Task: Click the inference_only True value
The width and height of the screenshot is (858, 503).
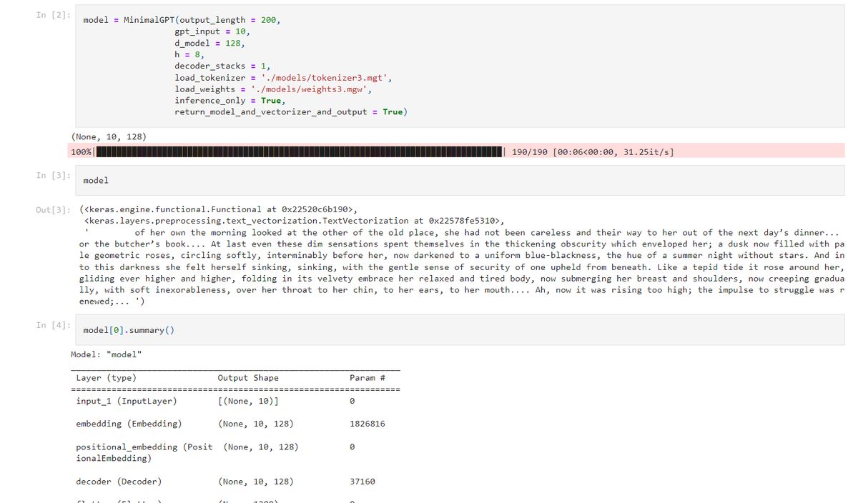Action: tap(271, 100)
